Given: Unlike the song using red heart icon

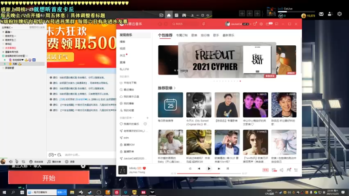Looking at the screenshot, I should (144, 168).
